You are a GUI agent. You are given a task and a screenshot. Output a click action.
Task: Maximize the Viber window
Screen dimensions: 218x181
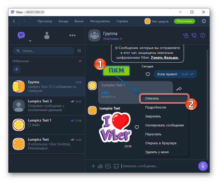click(x=192, y=12)
